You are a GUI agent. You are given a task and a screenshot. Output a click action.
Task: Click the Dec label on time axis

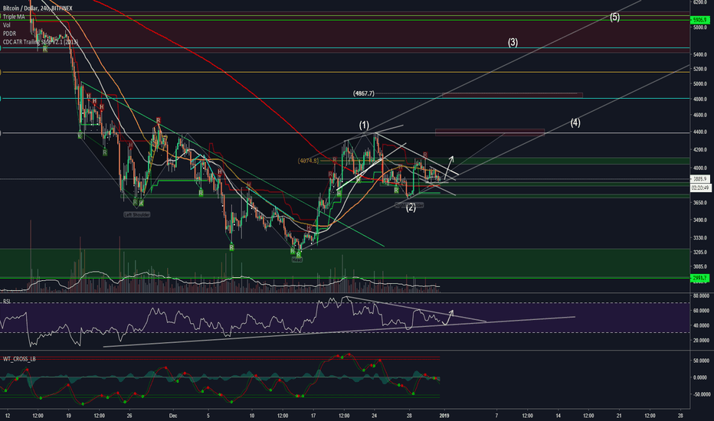click(x=172, y=416)
